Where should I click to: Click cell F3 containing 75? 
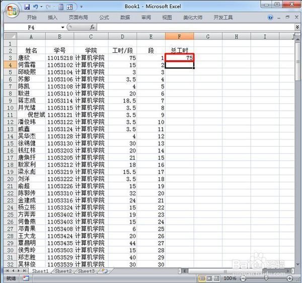(179, 58)
